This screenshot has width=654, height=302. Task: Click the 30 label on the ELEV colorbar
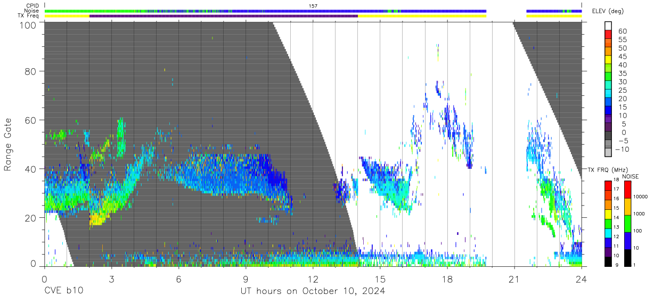point(622,81)
